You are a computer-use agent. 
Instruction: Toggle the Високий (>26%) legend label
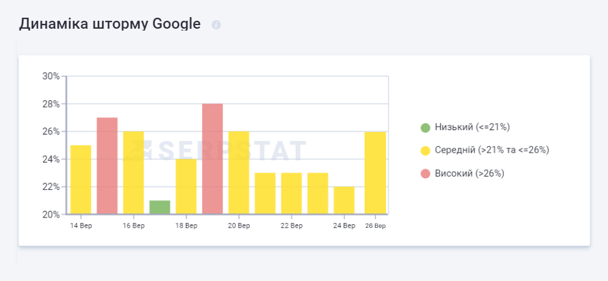click(x=469, y=173)
